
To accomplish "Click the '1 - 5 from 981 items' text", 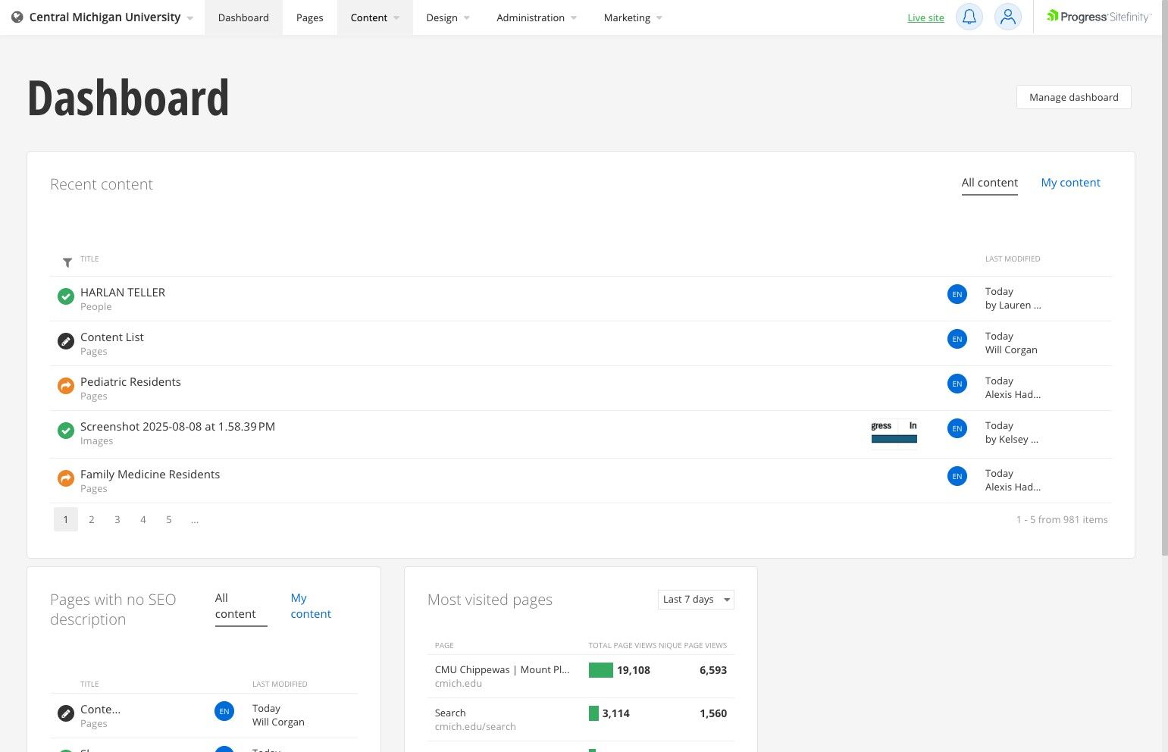I will coord(1062,520).
